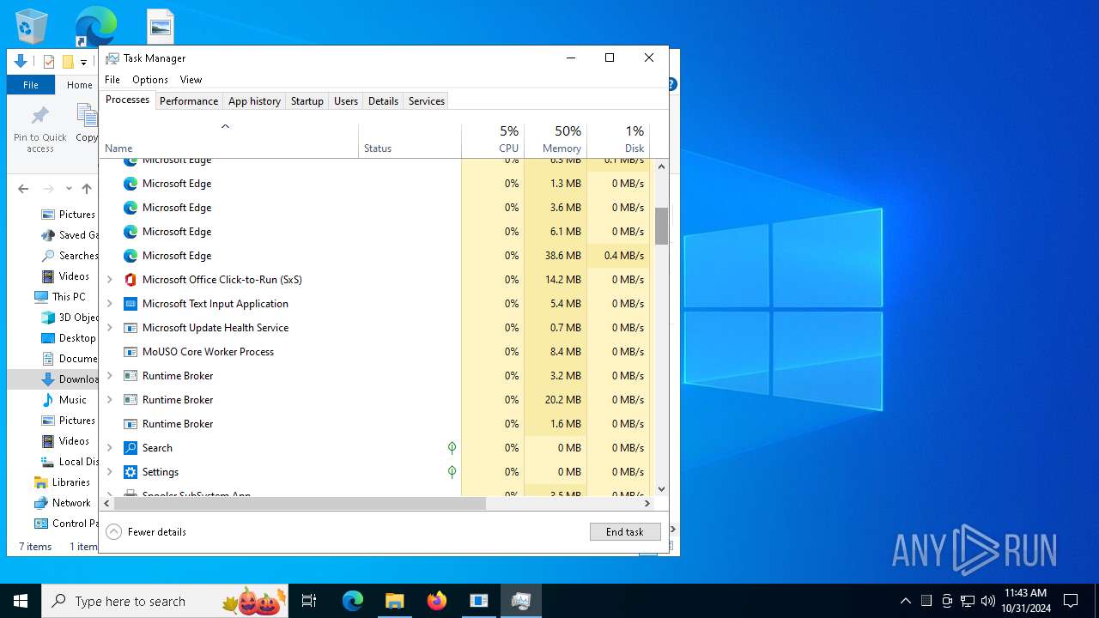Launch Firefox from the taskbar
Image resolution: width=1099 pixels, height=618 pixels.
(x=437, y=601)
